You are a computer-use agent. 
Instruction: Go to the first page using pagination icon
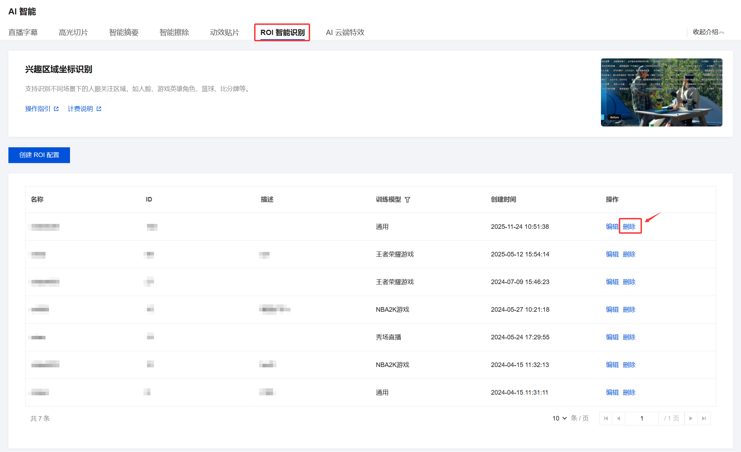(606, 418)
